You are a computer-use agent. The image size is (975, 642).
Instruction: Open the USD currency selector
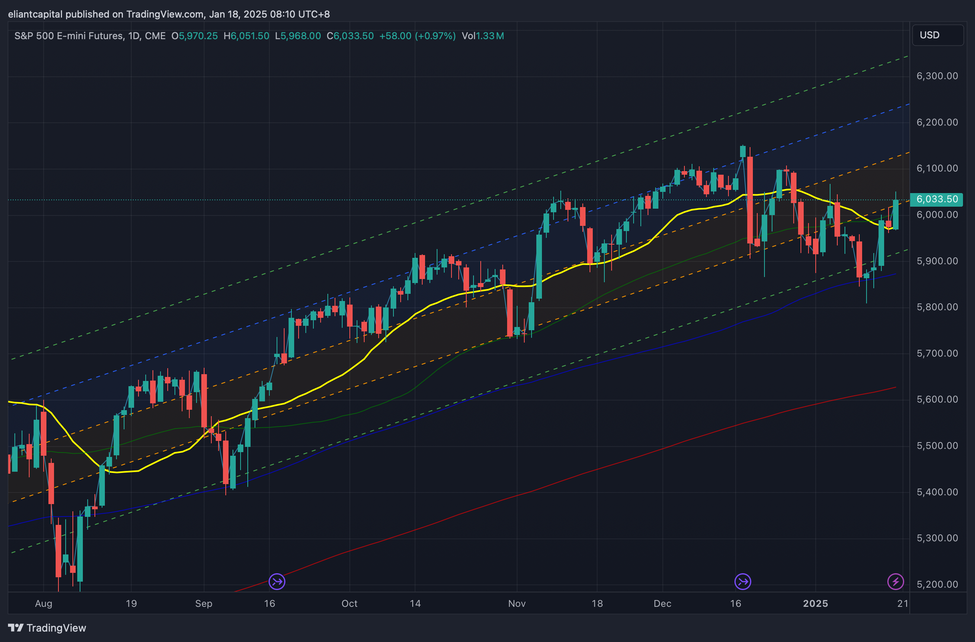[x=937, y=35]
